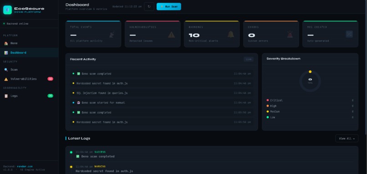
Task: Click the Medium yellow severity dot
Action: point(268,112)
